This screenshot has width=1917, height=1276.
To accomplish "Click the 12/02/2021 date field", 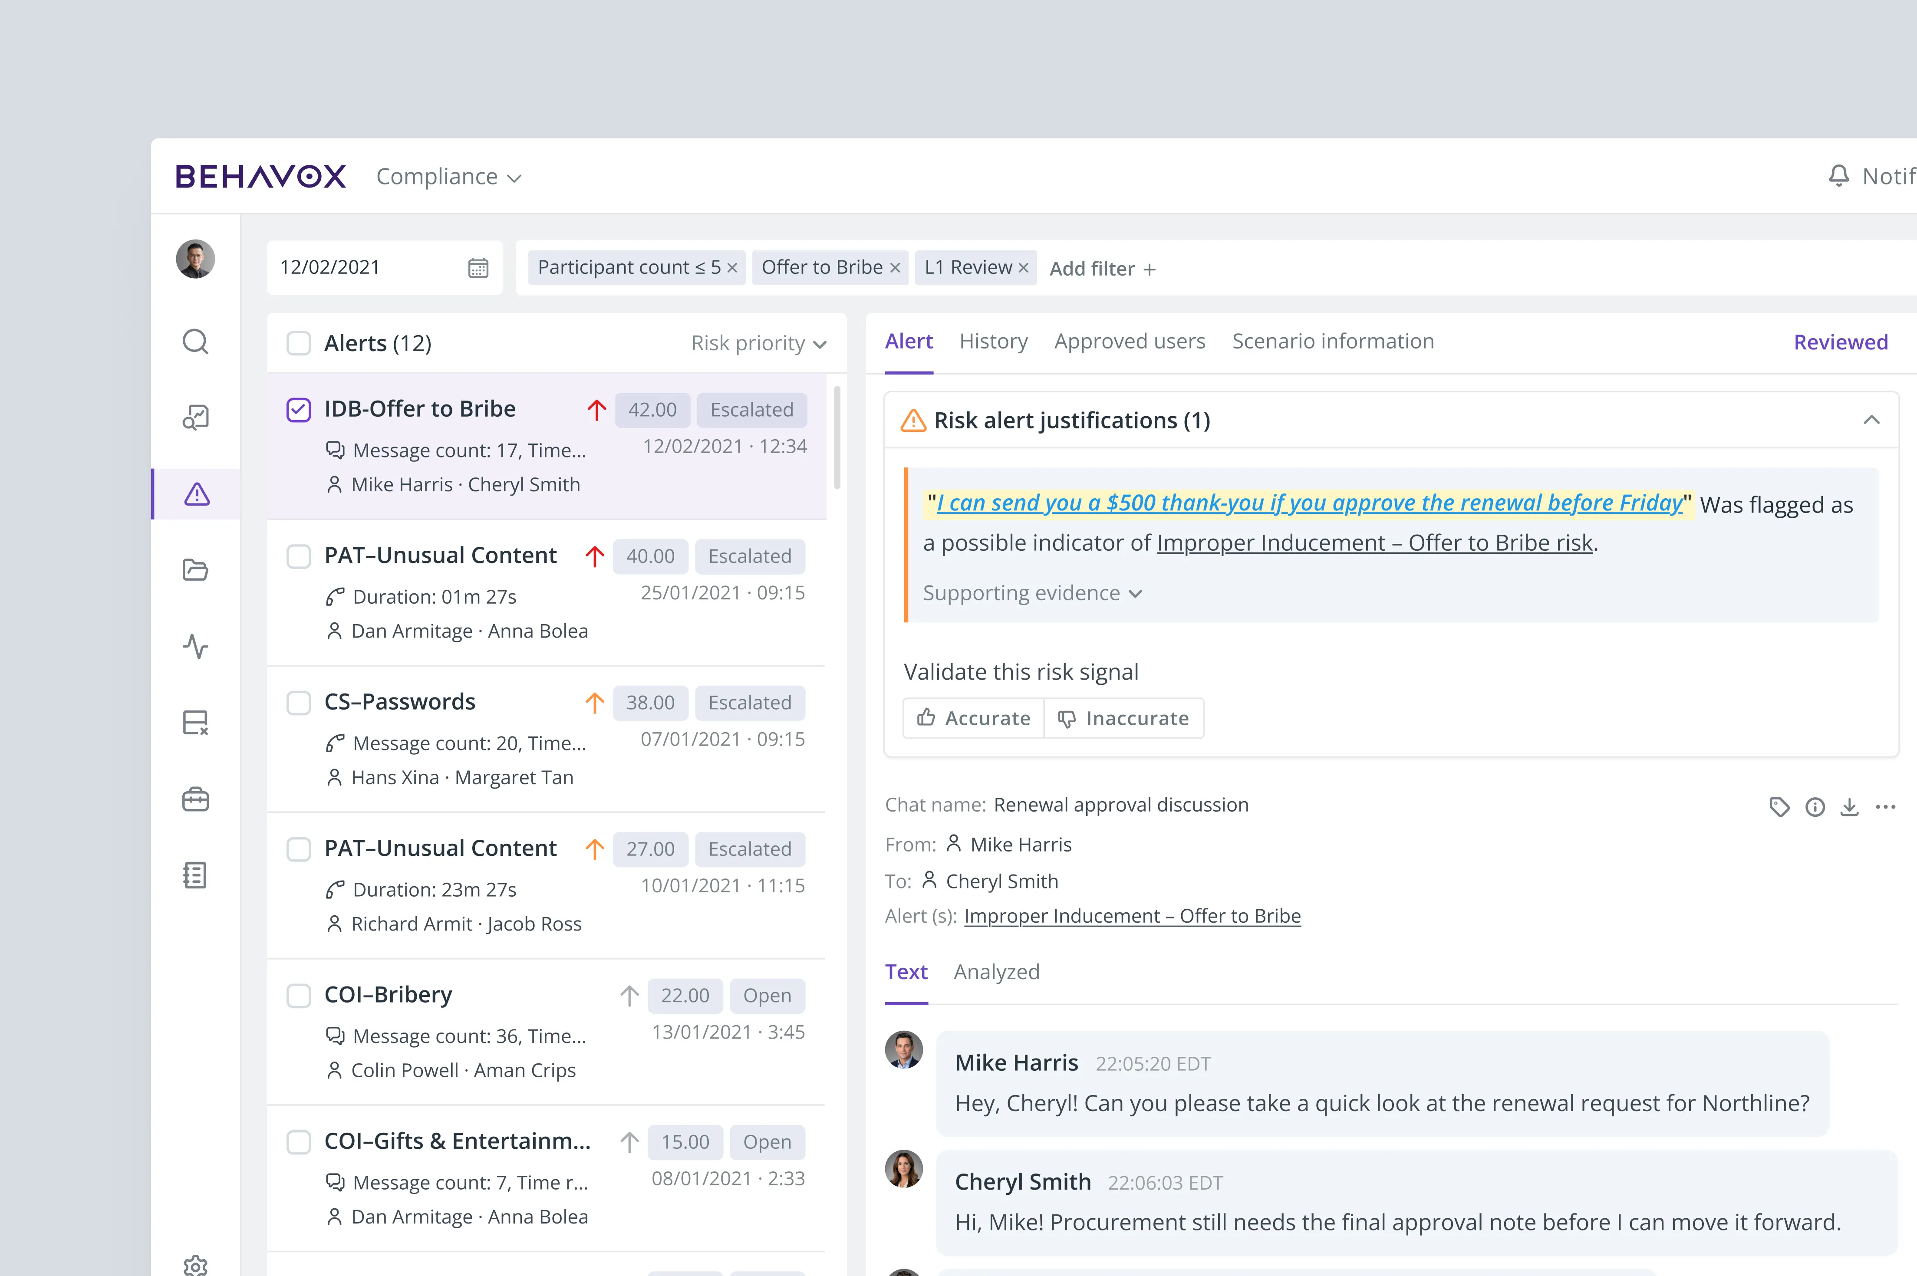I will [384, 268].
